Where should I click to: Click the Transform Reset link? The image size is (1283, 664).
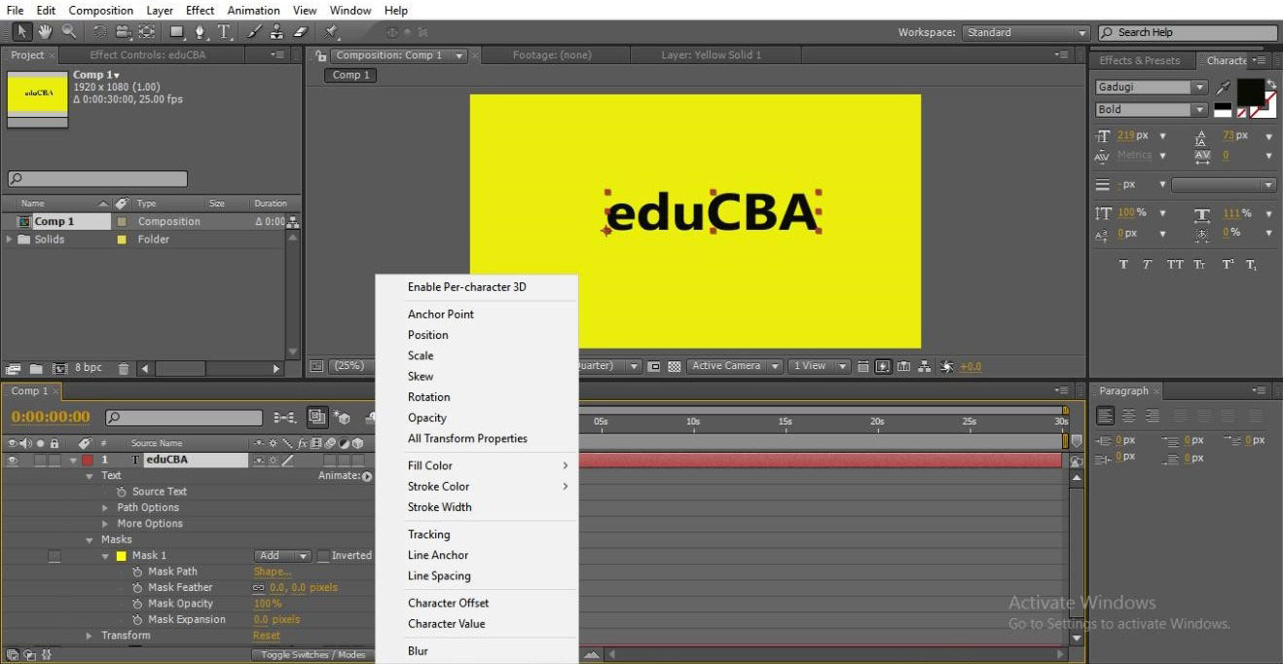point(267,636)
